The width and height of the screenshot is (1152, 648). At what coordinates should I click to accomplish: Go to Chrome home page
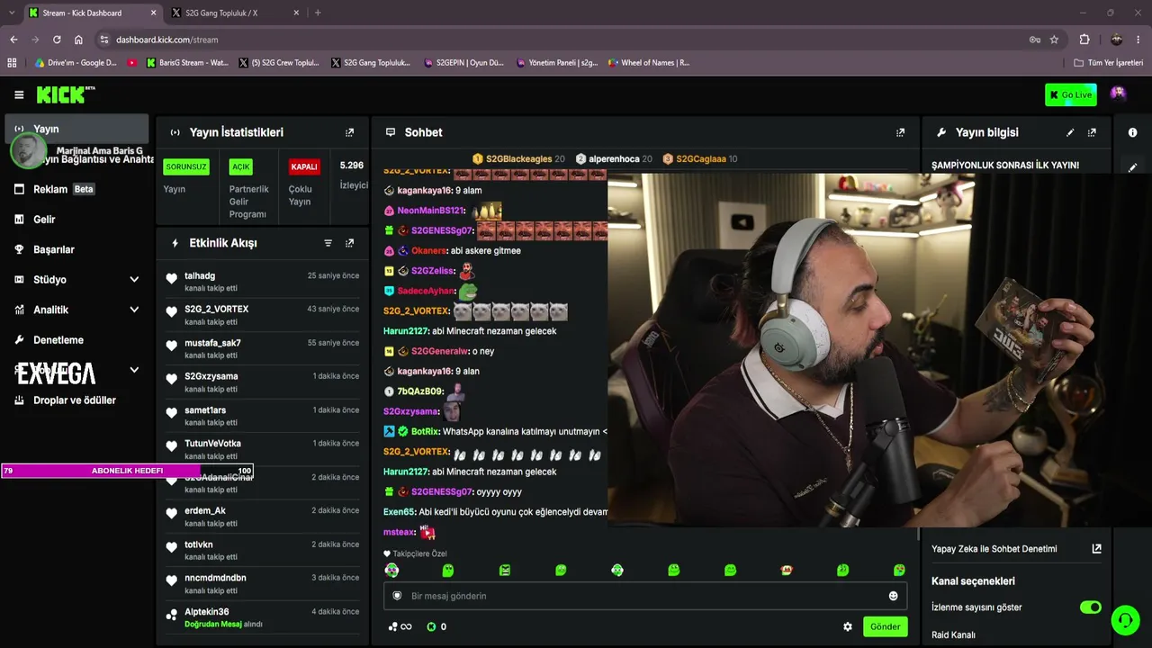coord(78,40)
